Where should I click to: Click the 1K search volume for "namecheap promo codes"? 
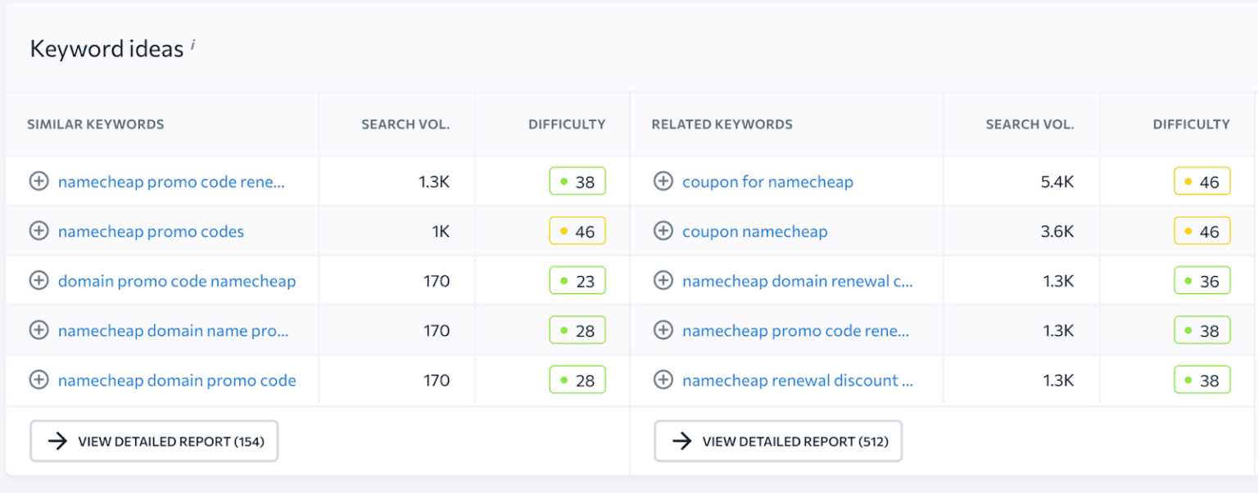(441, 232)
